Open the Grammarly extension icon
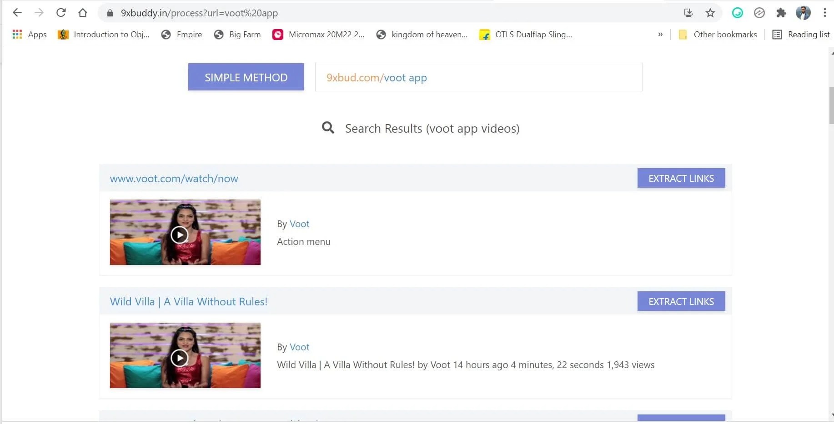This screenshot has height=424, width=834. (738, 13)
